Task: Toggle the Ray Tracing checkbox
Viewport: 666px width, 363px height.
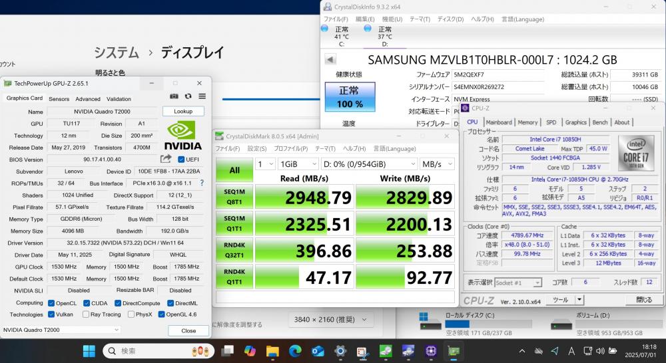Action: coord(86,314)
